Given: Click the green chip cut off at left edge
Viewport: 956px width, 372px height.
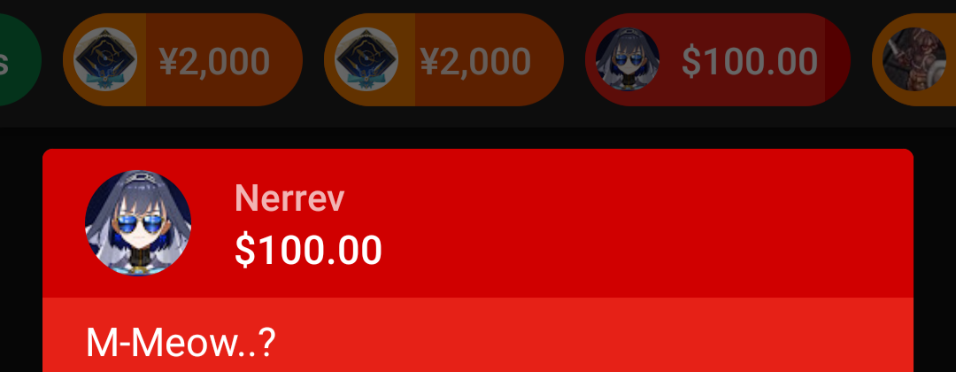Looking at the screenshot, I should click(x=19, y=59).
